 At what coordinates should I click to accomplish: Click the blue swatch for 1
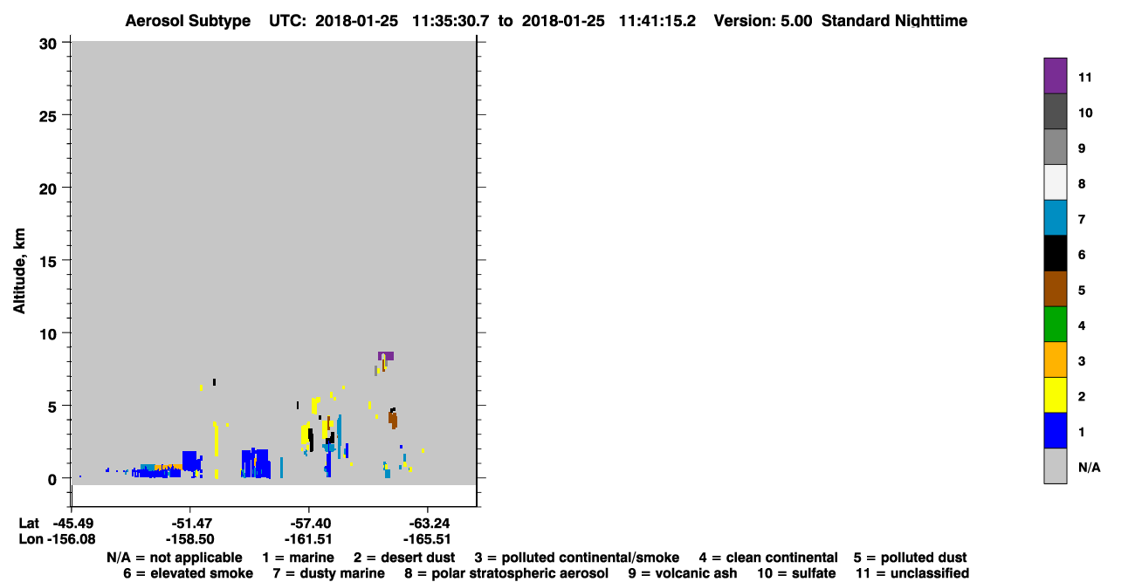(x=1055, y=430)
